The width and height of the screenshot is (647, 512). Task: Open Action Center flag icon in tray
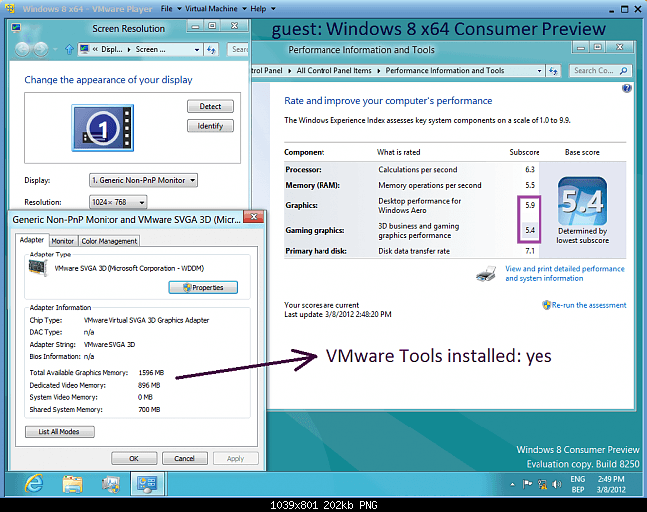[527, 484]
